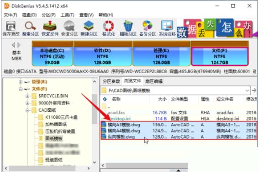Click the Format (格式化) toolbar icon
This screenshot has width=263, height=172.
coord(108,26)
